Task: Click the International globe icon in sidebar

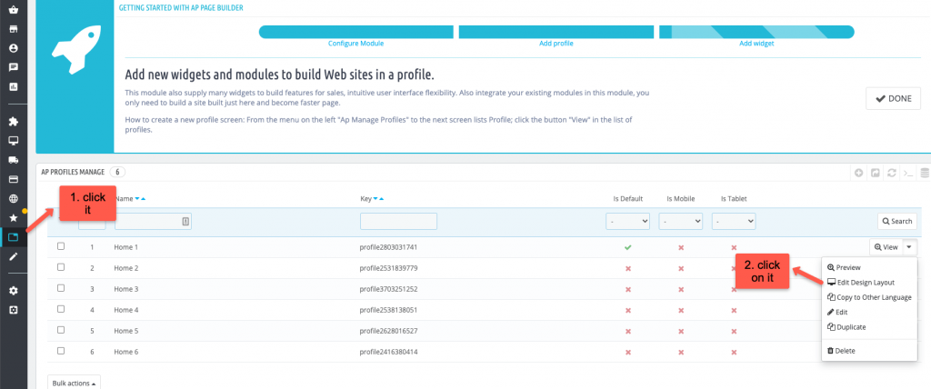Action: pos(14,198)
